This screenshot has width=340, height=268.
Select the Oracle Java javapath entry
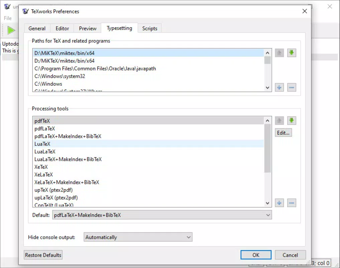(148, 68)
